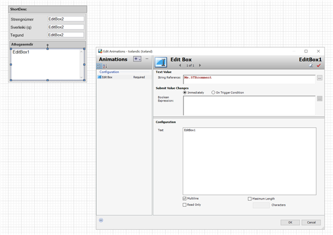The width and height of the screenshot is (333, 235).
Task: Open Boolean Expression browse ellipsis button
Action: (x=319, y=99)
